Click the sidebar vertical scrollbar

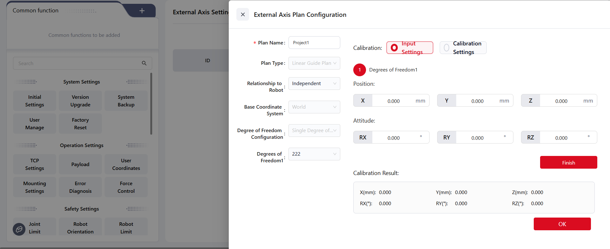click(151, 104)
